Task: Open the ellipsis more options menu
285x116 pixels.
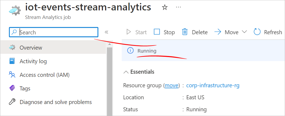Action: [179, 7]
